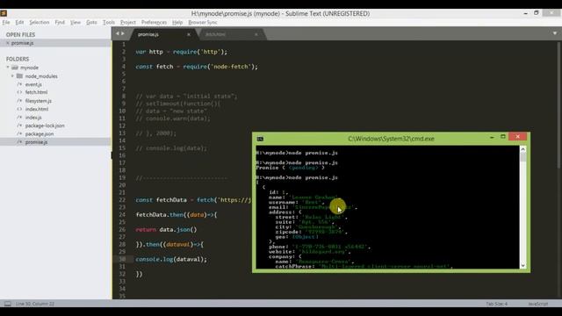Click the mynode folder icon

(15, 68)
